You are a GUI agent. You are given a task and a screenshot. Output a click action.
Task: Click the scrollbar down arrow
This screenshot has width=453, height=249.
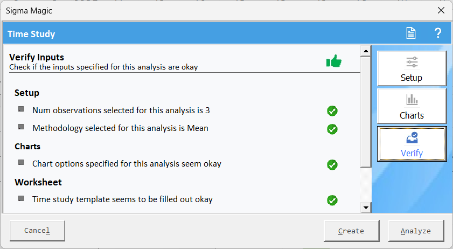[366, 207]
